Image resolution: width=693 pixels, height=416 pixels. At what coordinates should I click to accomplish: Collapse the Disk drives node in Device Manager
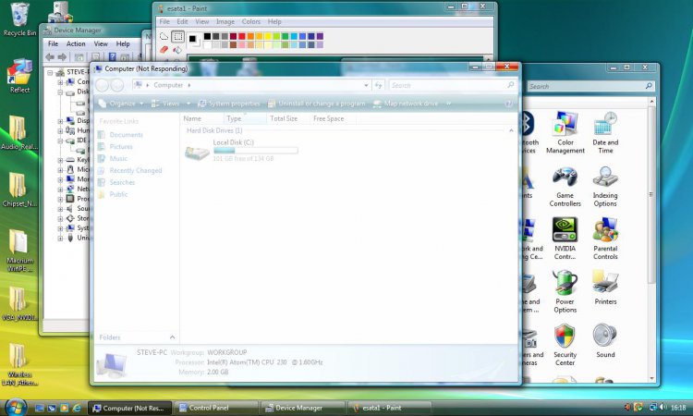coord(60,92)
